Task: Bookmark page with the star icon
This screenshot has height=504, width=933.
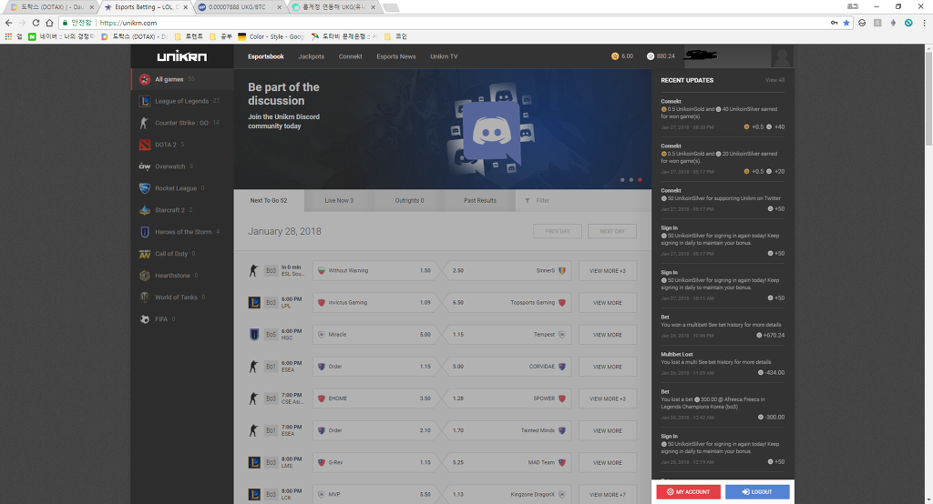Action: 846,23
